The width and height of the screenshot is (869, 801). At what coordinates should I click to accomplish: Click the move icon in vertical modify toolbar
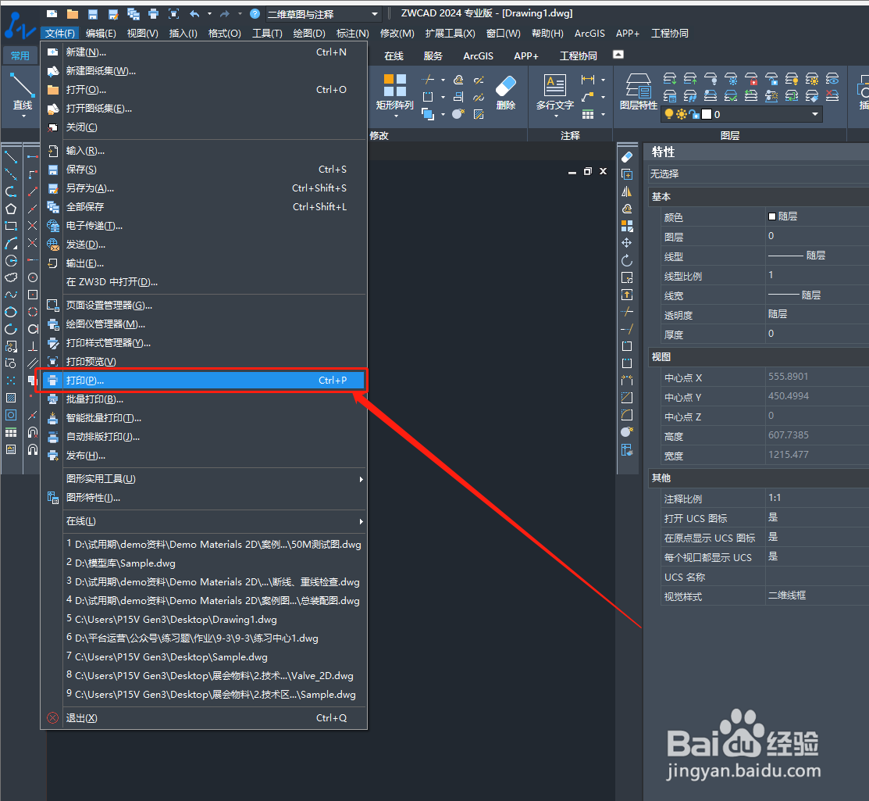click(627, 243)
